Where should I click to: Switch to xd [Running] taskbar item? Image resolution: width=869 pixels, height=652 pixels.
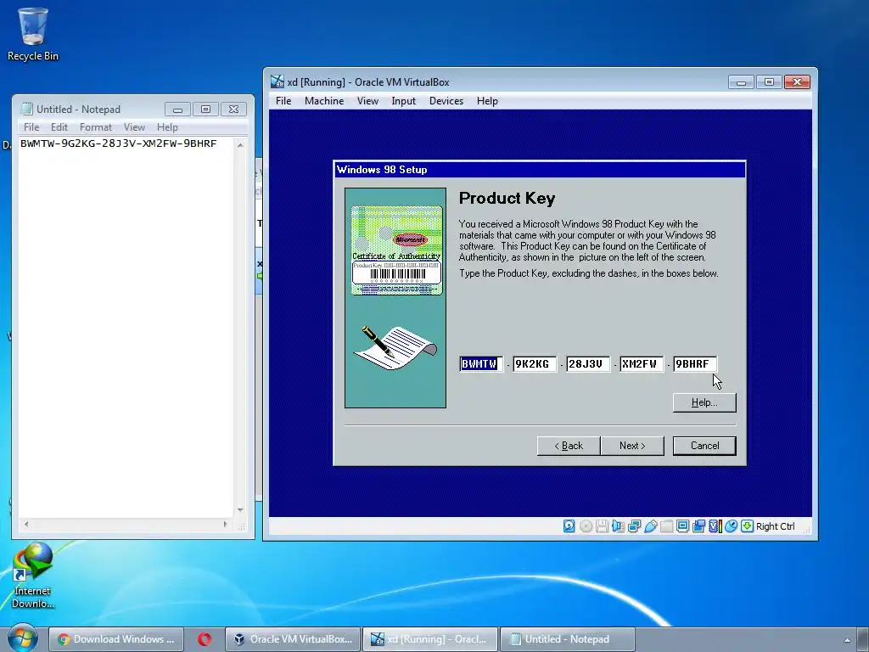click(430, 639)
